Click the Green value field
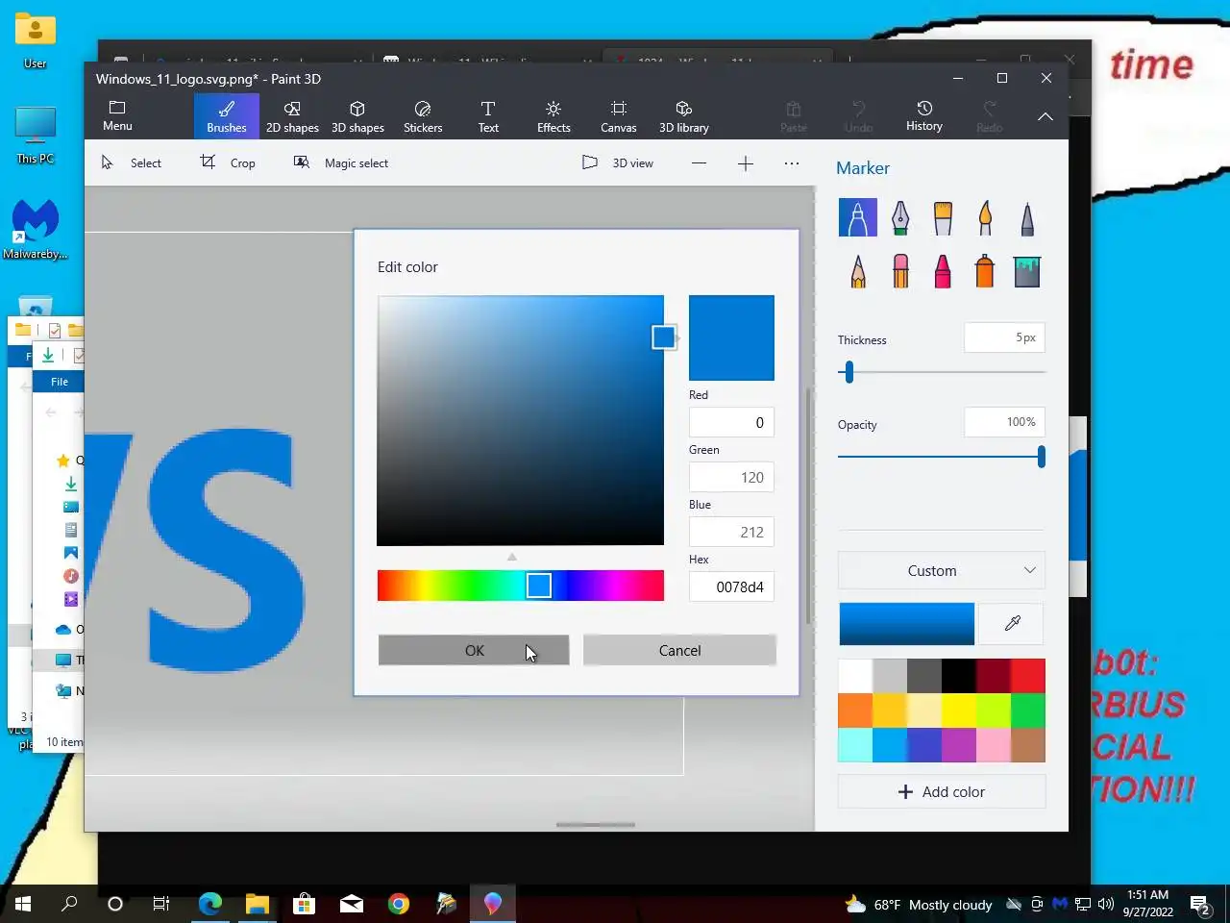The height and width of the screenshot is (923, 1230). (x=731, y=477)
